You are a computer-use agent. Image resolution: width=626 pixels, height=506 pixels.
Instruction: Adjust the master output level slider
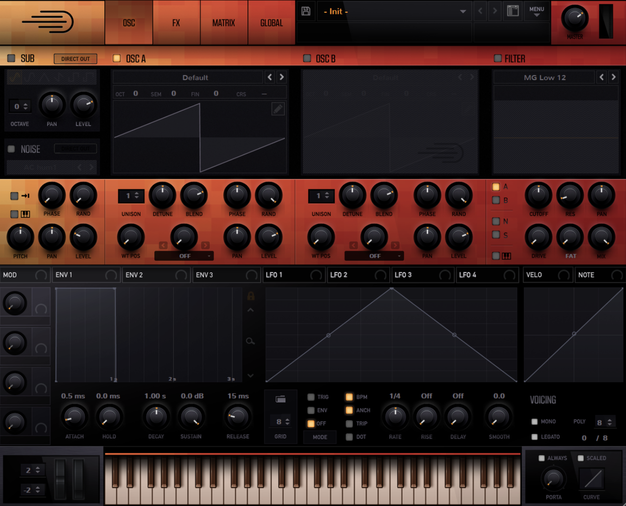click(607, 21)
